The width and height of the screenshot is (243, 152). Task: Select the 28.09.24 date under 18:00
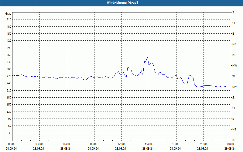[x=175, y=149]
